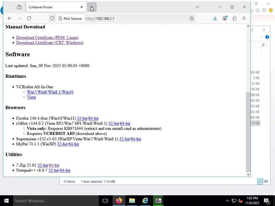Open the Windows Start menu

click(x=6, y=201)
